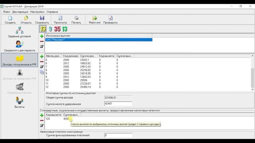Print the declaration via Печать

tap(76, 20)
